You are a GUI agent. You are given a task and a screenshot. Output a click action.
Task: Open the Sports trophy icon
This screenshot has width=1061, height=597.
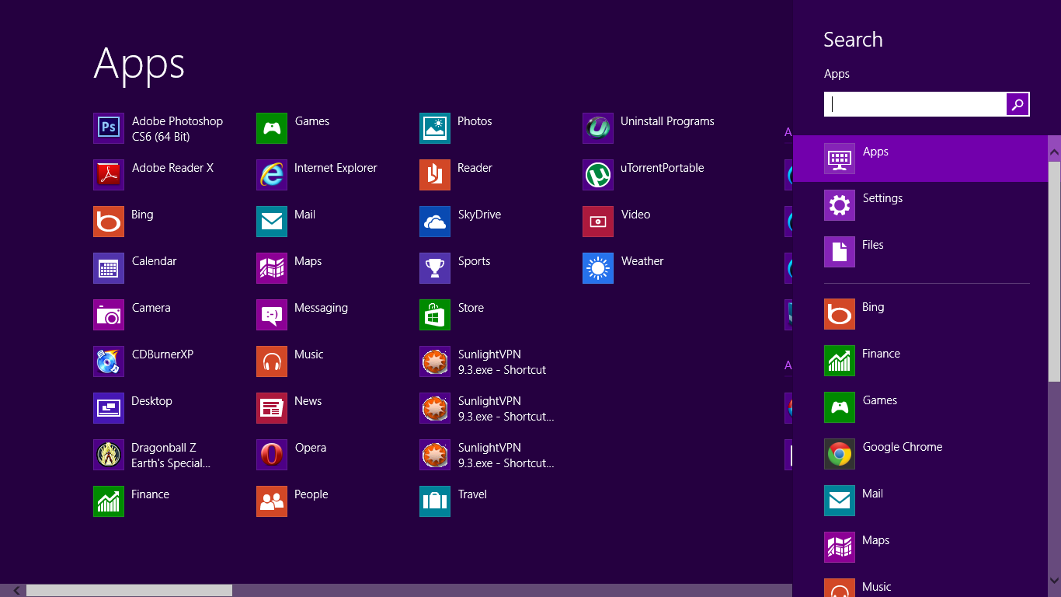[x=435, y=268]
